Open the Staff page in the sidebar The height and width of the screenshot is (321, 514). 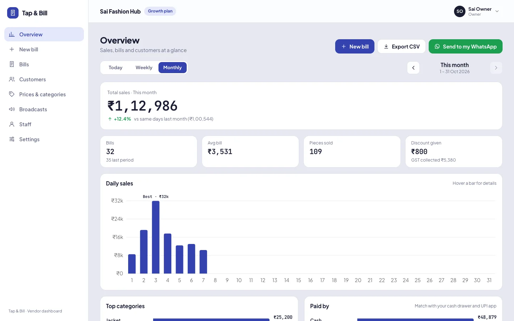[44, 124]
